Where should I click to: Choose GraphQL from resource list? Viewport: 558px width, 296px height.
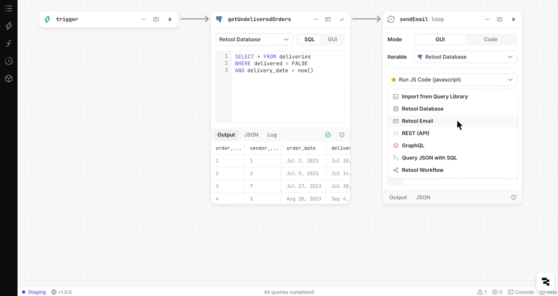pyautogui.click(x=453, y=146)
